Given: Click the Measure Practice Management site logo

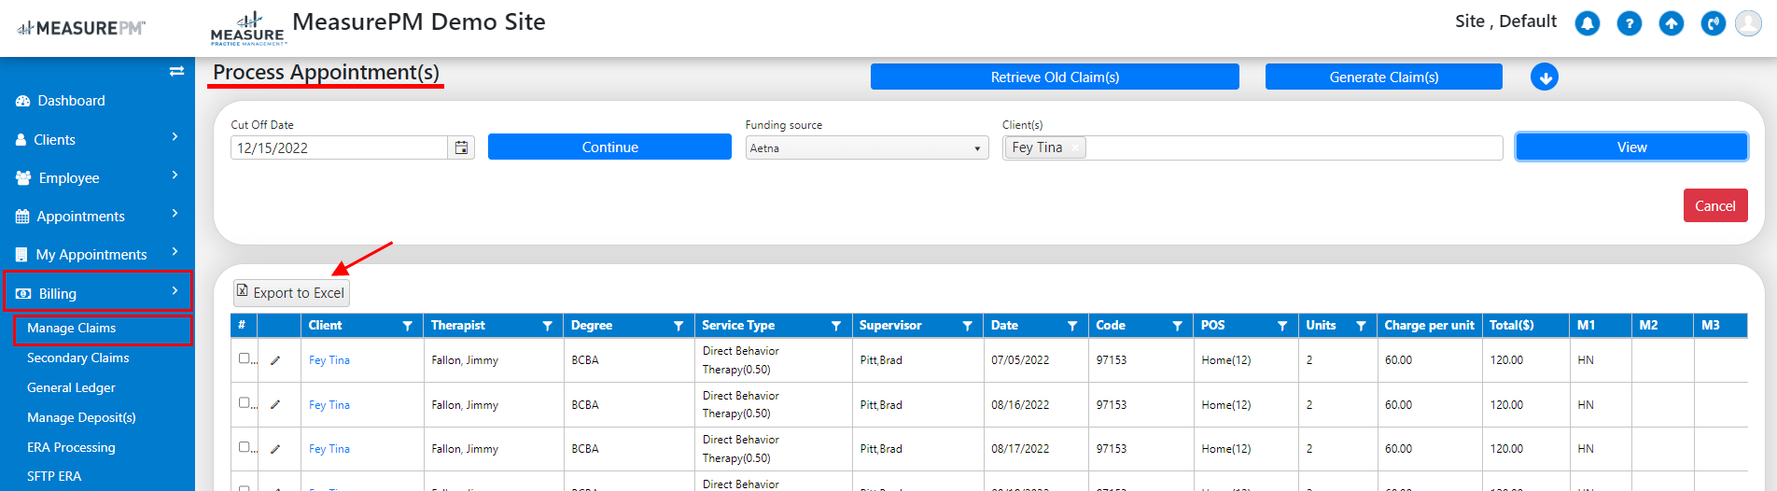Looking at the screenshot, I should [247, 29].
